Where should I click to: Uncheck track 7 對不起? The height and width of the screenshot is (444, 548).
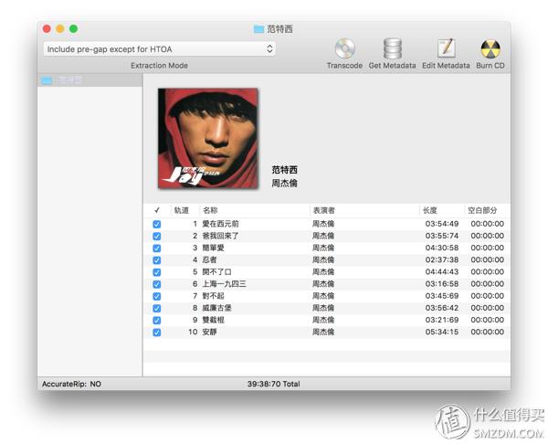click(157, 297)
